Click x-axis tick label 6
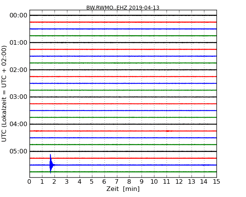Screen dimensions: 246x197 click(x=104, y=181)
